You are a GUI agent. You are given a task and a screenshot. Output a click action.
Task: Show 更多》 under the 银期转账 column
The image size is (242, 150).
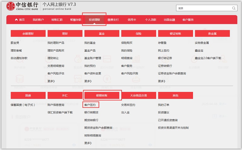(88, 143)
